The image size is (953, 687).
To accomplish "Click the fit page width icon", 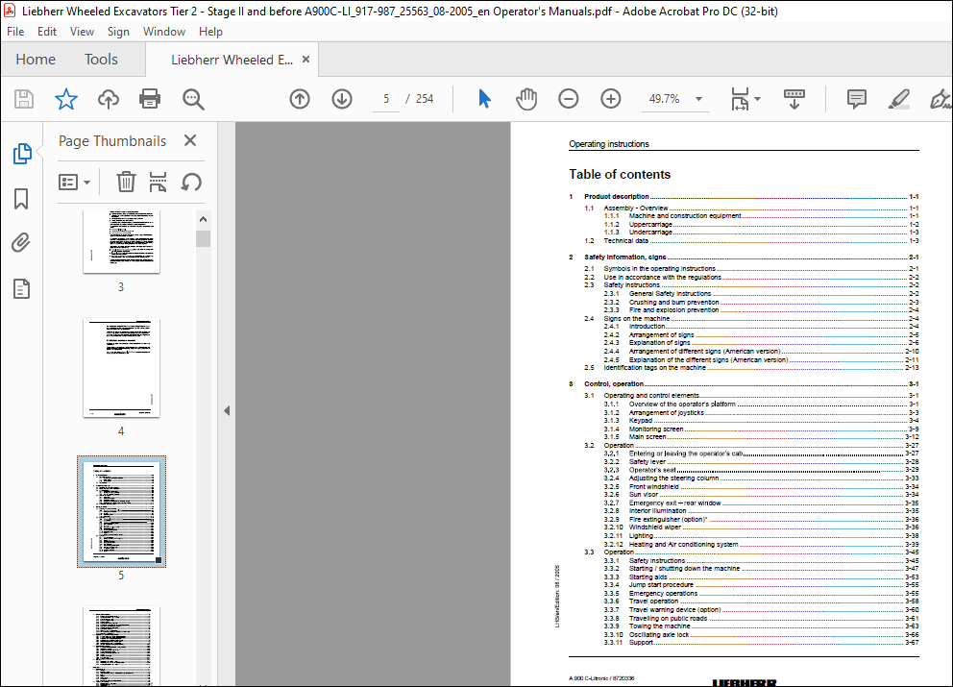I will tap(740, 99).
